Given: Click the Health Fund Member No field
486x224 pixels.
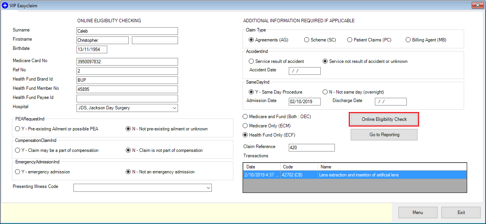Looking at the screenshot, I should point(127,89).
